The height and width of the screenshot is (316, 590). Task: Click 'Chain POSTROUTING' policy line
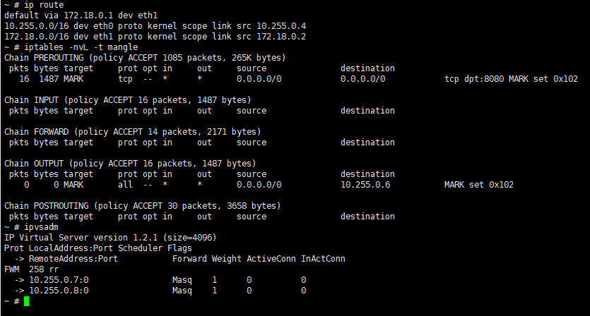point(143,206)
